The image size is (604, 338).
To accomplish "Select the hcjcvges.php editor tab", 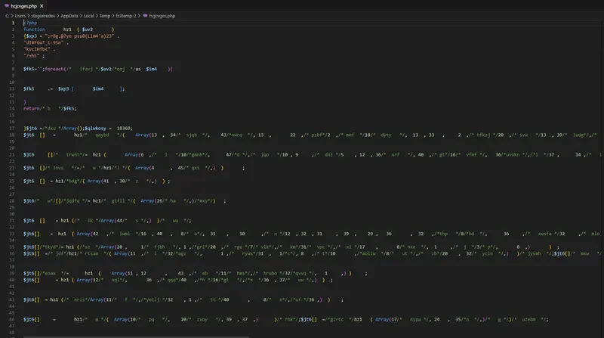I will tap(23, 6).
